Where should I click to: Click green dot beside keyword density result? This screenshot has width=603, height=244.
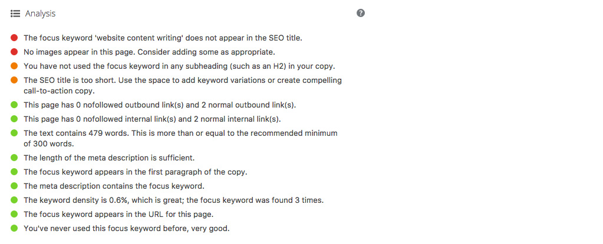(x=14, y=200)
